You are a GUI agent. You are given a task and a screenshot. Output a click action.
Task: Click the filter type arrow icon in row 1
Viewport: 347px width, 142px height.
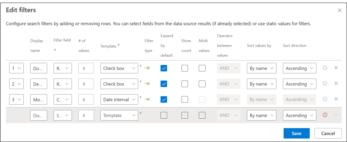click(x=147, y=68)
